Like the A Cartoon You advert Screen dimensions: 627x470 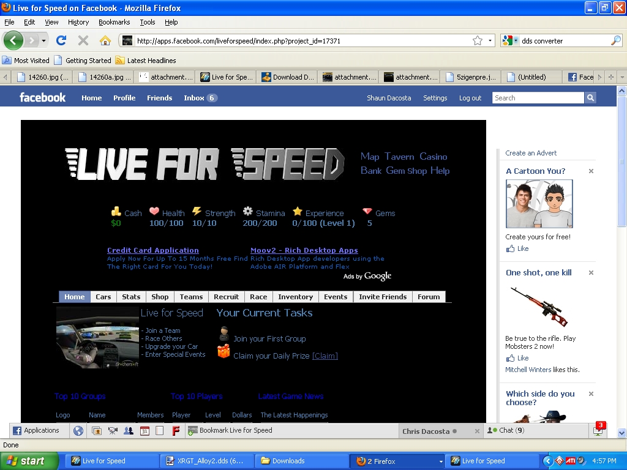tap(517, 248)
